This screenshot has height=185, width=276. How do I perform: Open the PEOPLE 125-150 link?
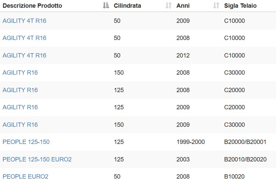tap(26, 142)
